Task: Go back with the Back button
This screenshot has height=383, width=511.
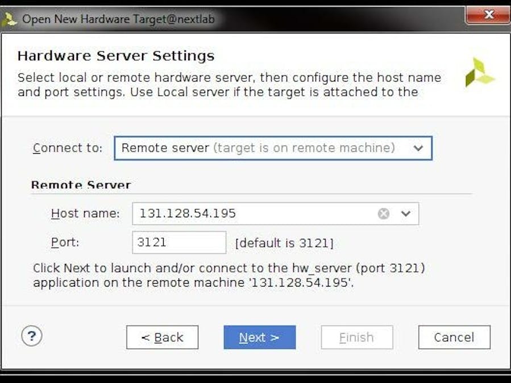Action: pyautogui.click(x=162, y=337)
